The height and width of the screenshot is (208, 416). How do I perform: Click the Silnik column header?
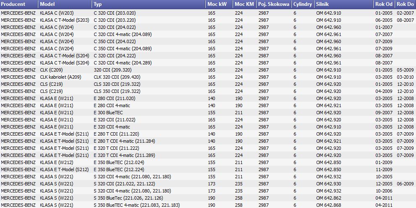click(343, 4)
